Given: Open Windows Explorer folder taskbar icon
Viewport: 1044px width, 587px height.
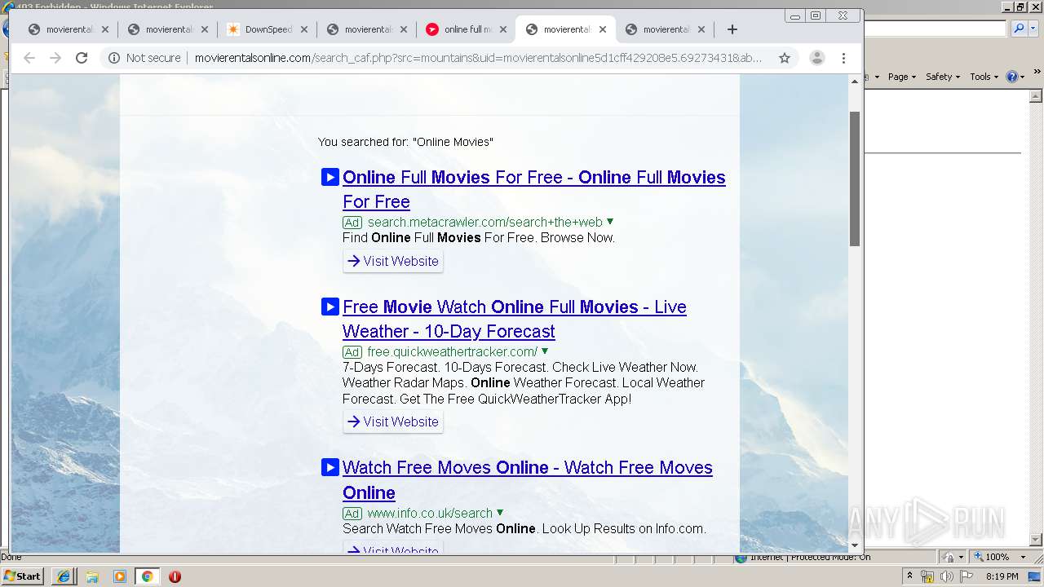Looking at the screenshot, I should click(91, 576).
